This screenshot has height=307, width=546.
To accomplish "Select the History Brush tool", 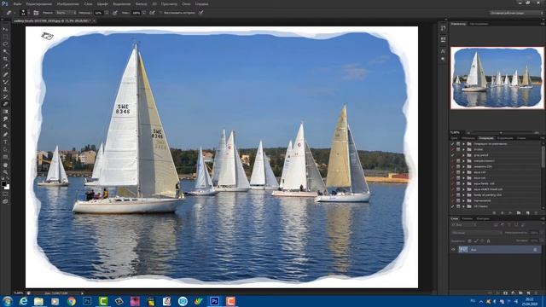I will point(5,96).
